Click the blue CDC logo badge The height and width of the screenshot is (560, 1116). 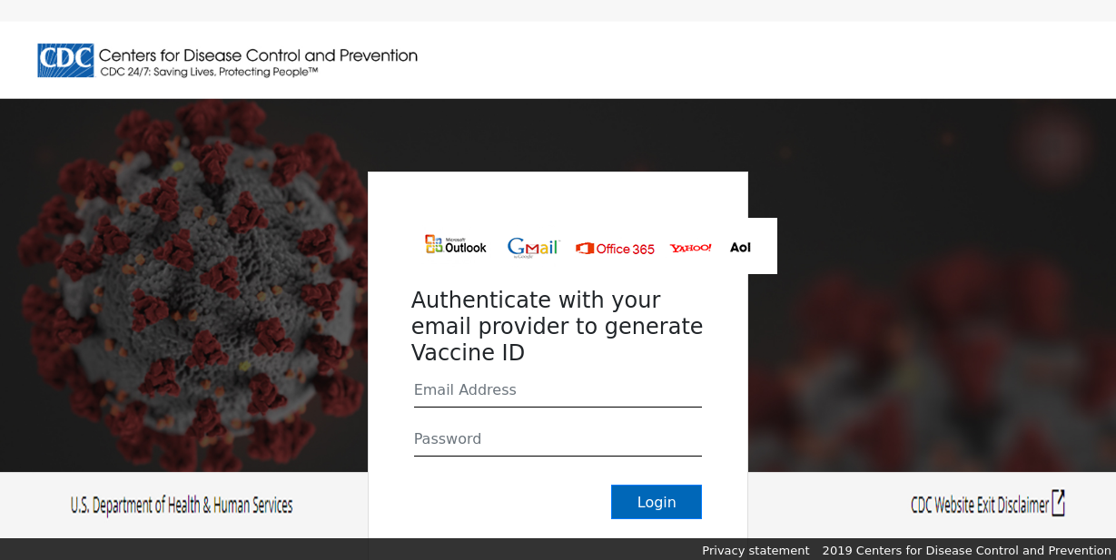(x=65, y=61)
